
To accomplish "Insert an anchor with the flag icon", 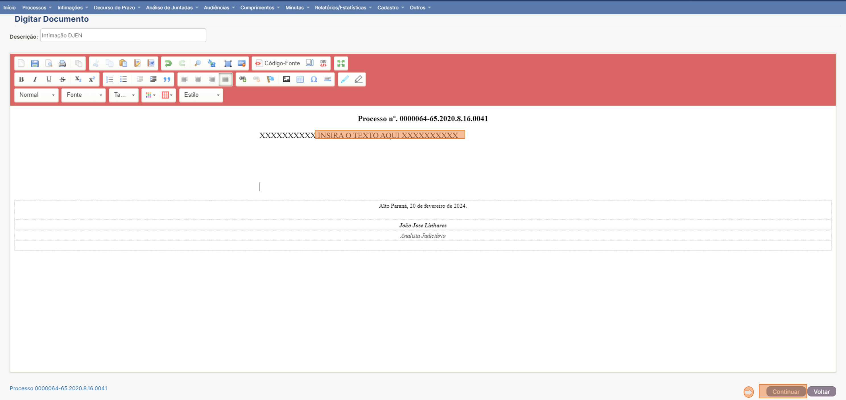I will [270, 79].
